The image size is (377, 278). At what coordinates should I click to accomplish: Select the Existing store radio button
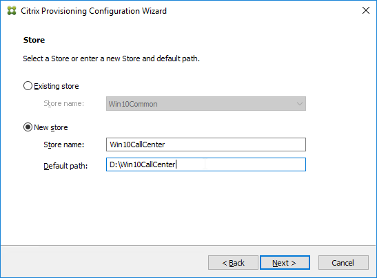28,86
